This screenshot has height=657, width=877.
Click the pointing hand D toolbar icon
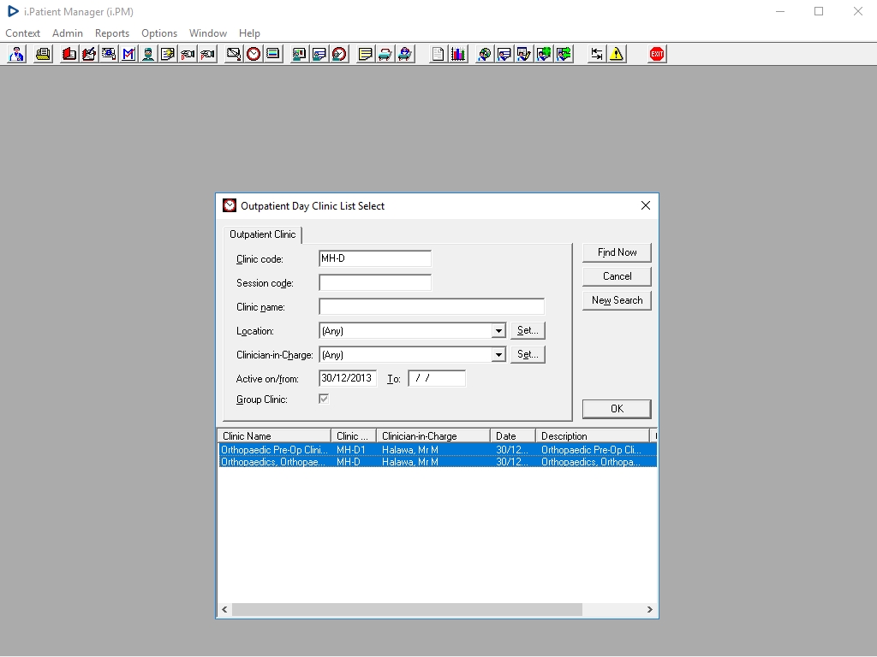188,54
